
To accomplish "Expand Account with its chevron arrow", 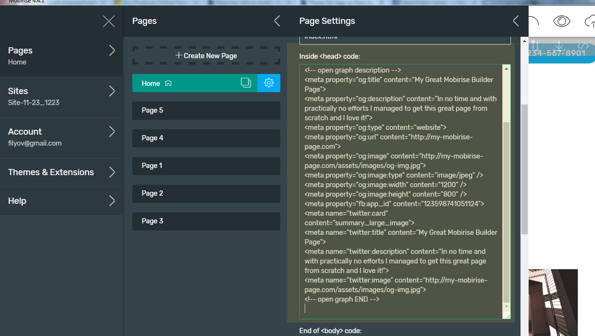I will coord(112,132).
